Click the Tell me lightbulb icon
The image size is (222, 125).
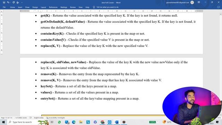tap(94, 7)
